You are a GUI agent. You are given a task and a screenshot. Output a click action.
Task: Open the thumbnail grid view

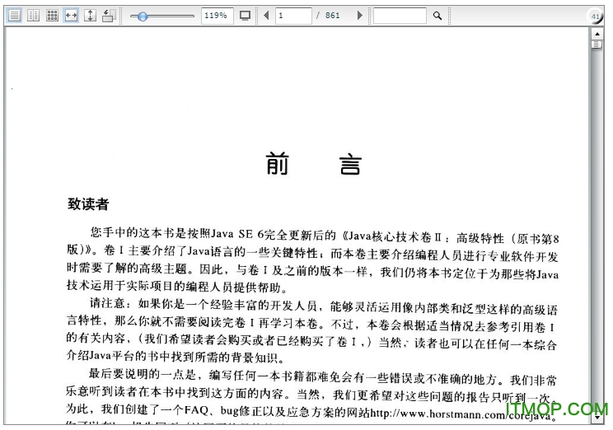(52, 16)
